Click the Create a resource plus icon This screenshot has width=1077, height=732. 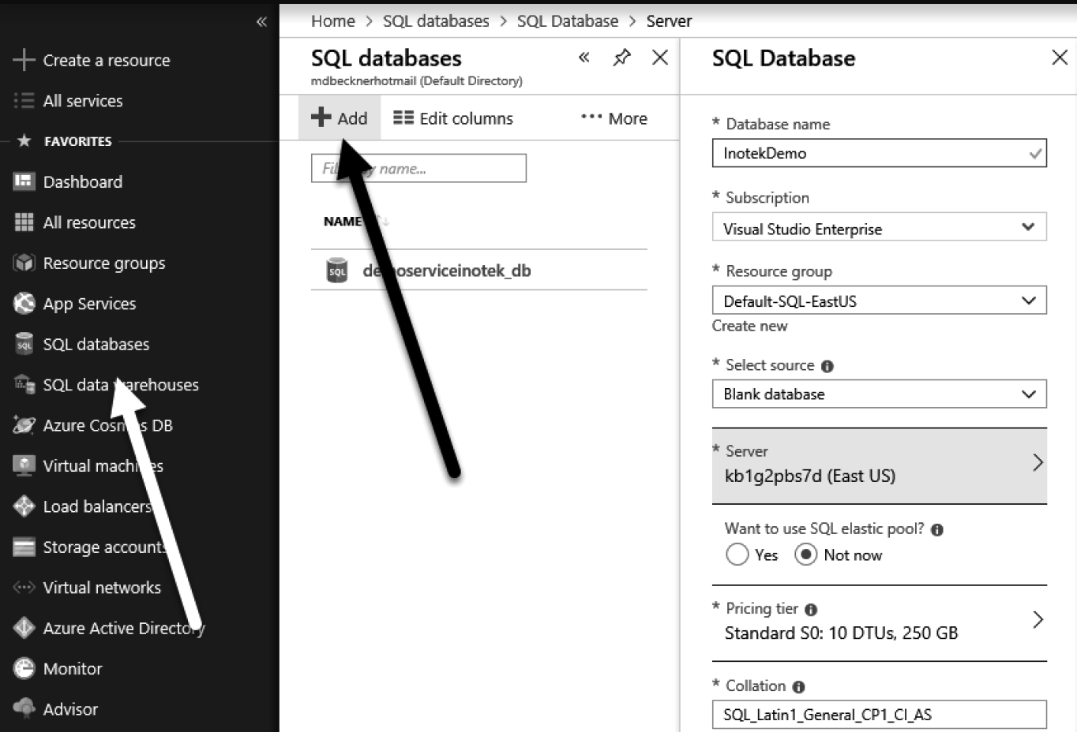pyautogui.click(x=24, y=60)
